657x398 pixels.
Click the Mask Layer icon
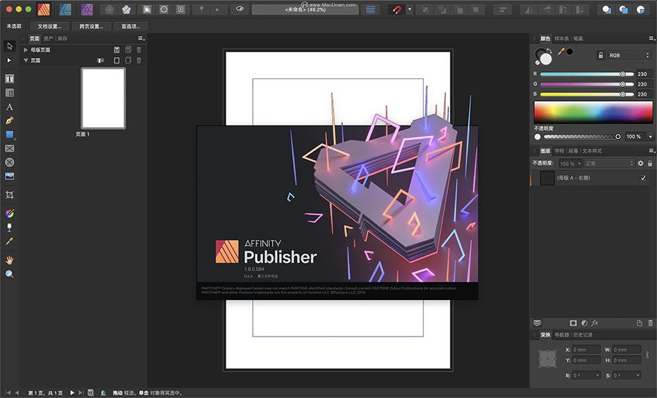[573, 323]
